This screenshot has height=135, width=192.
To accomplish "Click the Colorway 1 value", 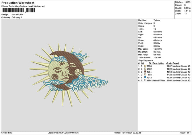I will pos(17,17).
